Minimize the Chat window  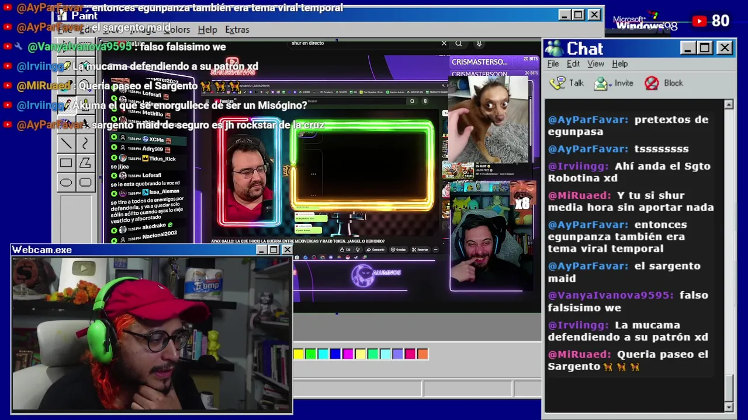pyautogui.click(x=688, y=48)
